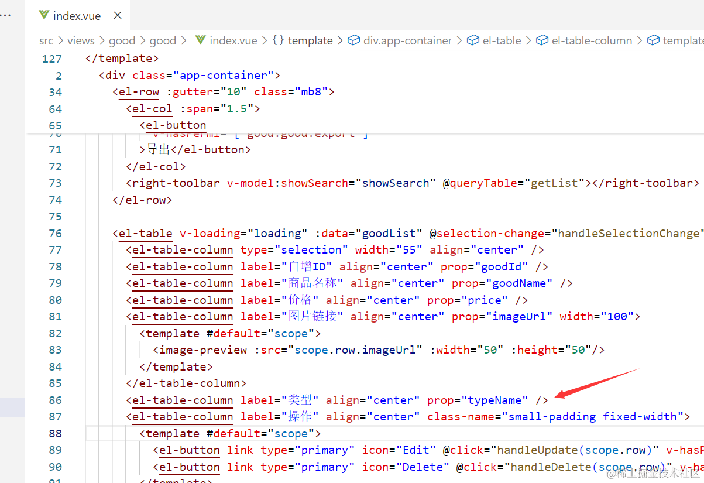Jump to sticky scroll line 2 app-container div
Image resolution: width=704 pixels, height=483 pixels.
pos(190,76)
